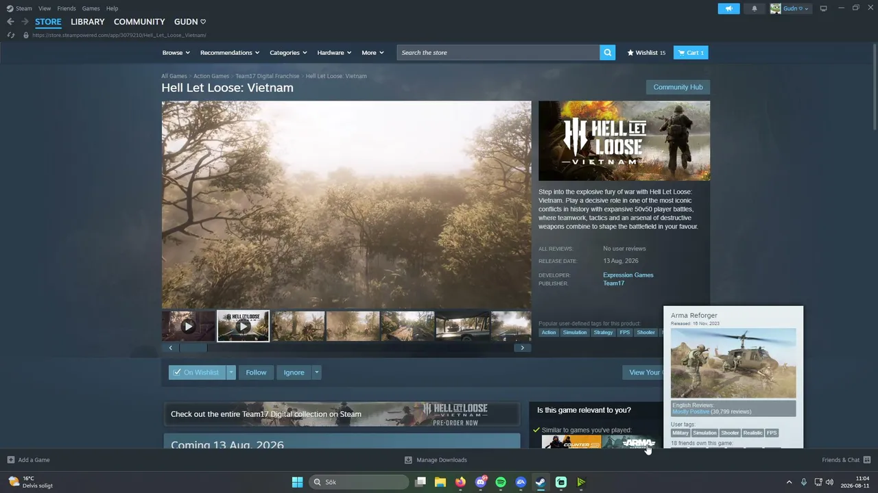
Task: Open the shopping Cart
Action: pos(691,53)
